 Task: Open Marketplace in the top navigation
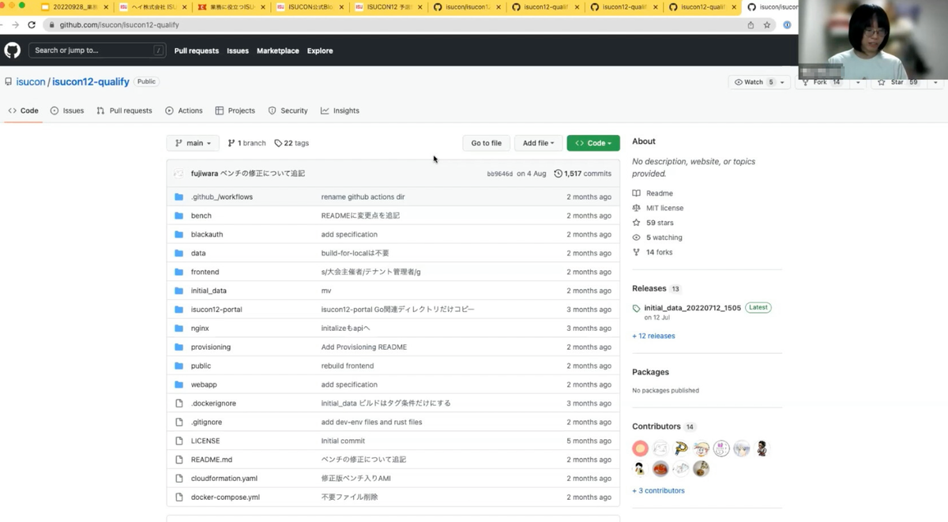[x=278, y=51]
